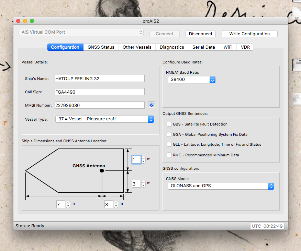This screenshot has height=251, width=301.
Task: Switch to the GNSS Status tab
Action: coord(101,47)
